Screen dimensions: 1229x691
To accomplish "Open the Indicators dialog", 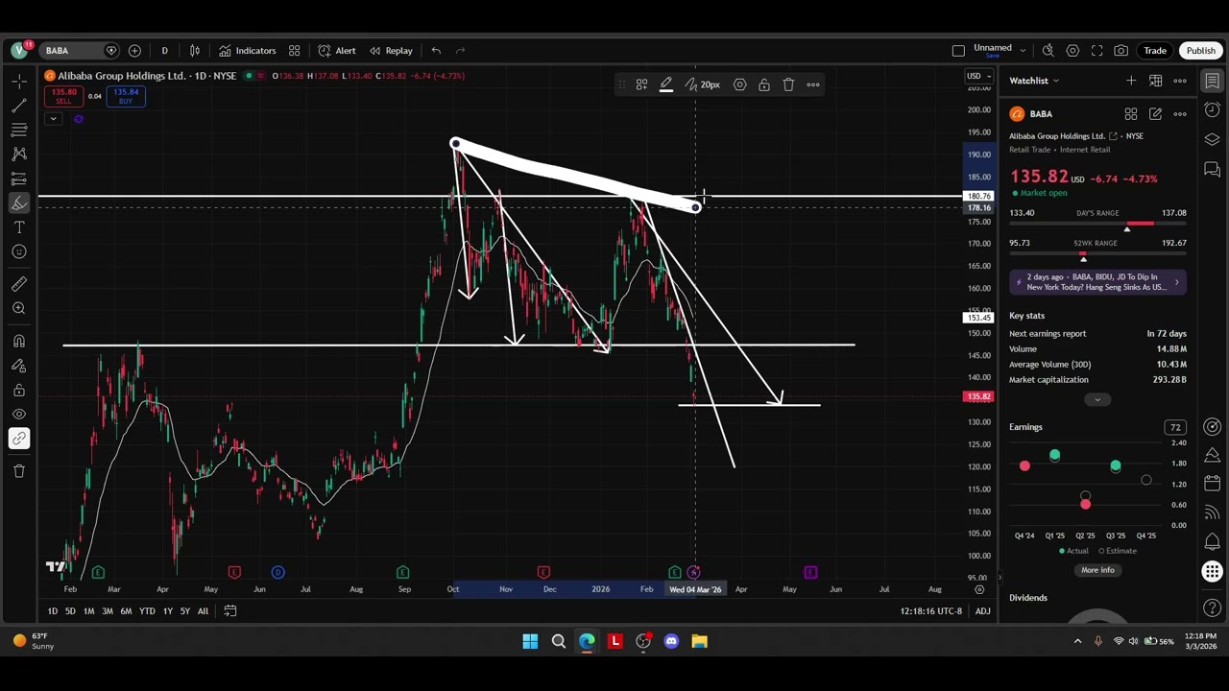I will click(248, 51).
